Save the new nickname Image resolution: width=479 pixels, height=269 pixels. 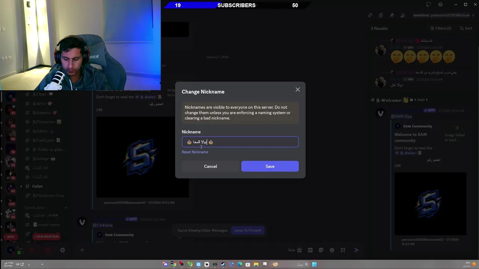pos(270,166)
